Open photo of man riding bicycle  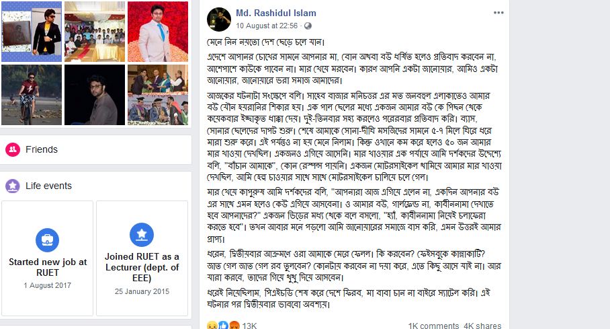pyautogui.click(x=32, y=95)
